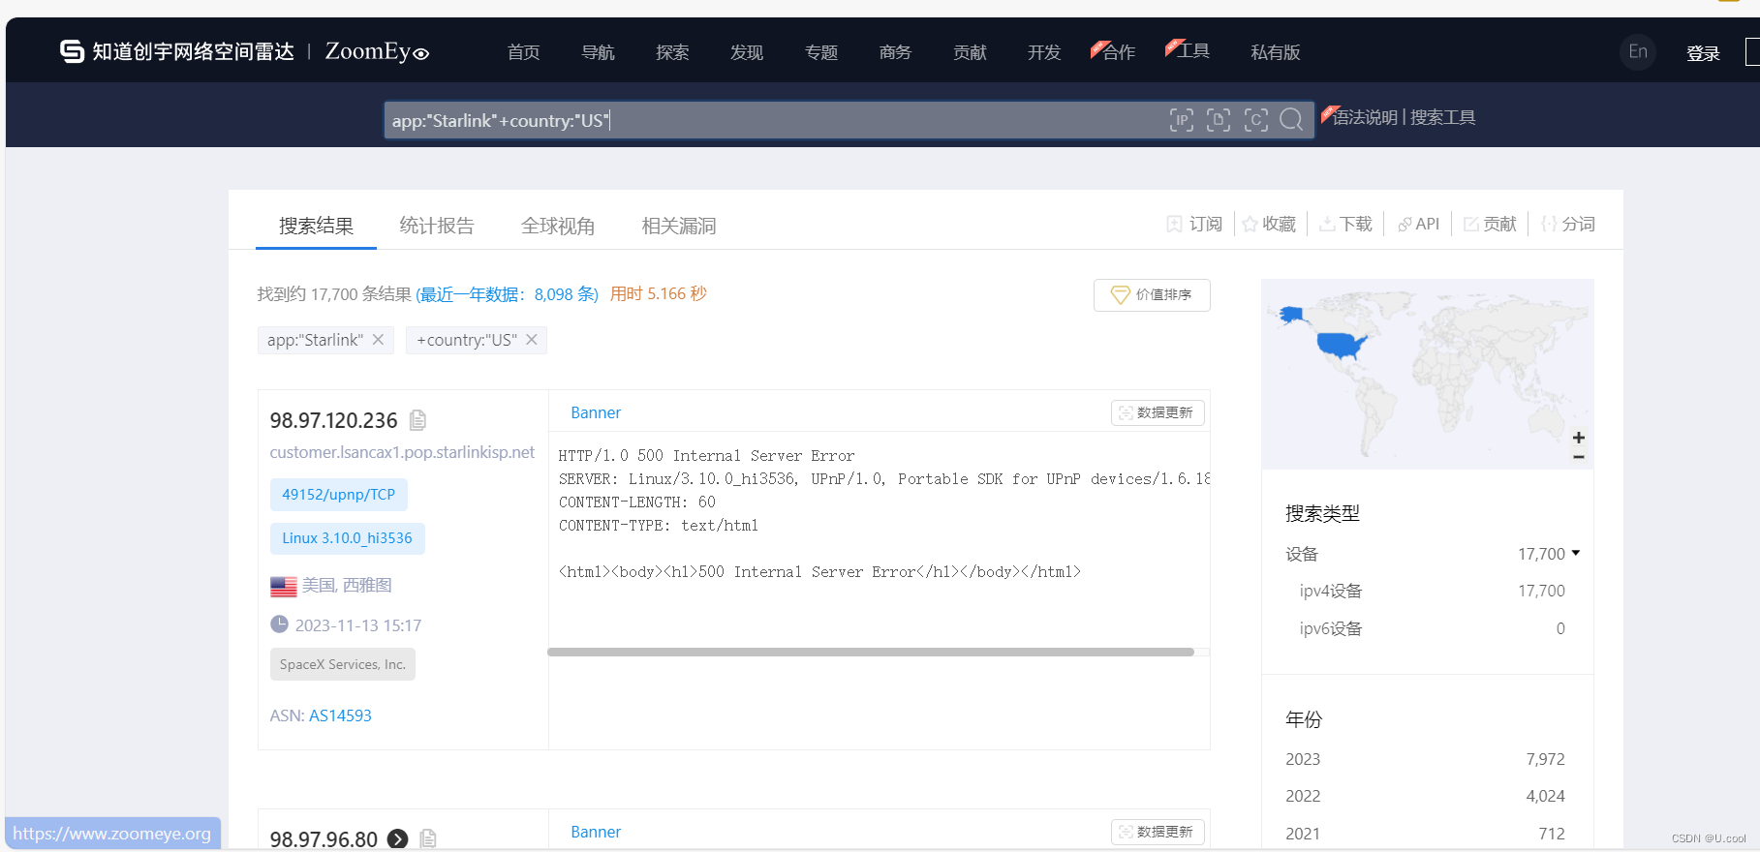
Task: Click 数据更新 for 98.97.120.236 banner
Action: pyautogui.click(x=1158, y=412)
